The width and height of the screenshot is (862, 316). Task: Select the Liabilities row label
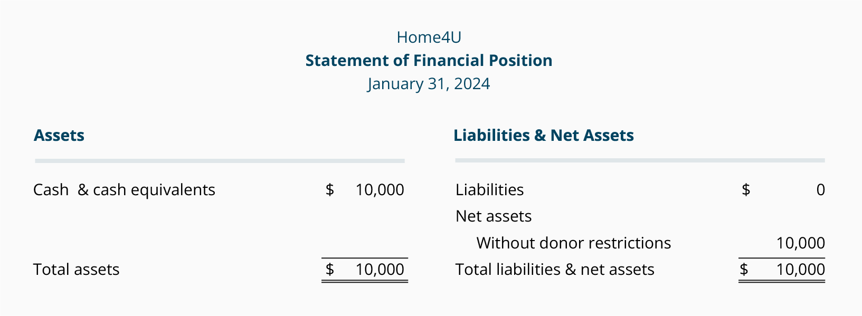point(490,190)
